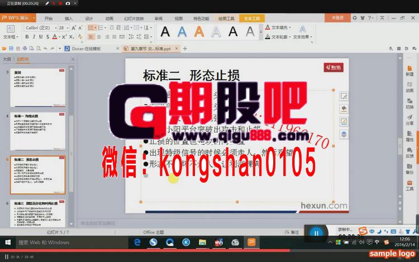Apply the black plain WordArt A style
The width and height of the screenshot is (419, 262).
(x=165, y=32)
